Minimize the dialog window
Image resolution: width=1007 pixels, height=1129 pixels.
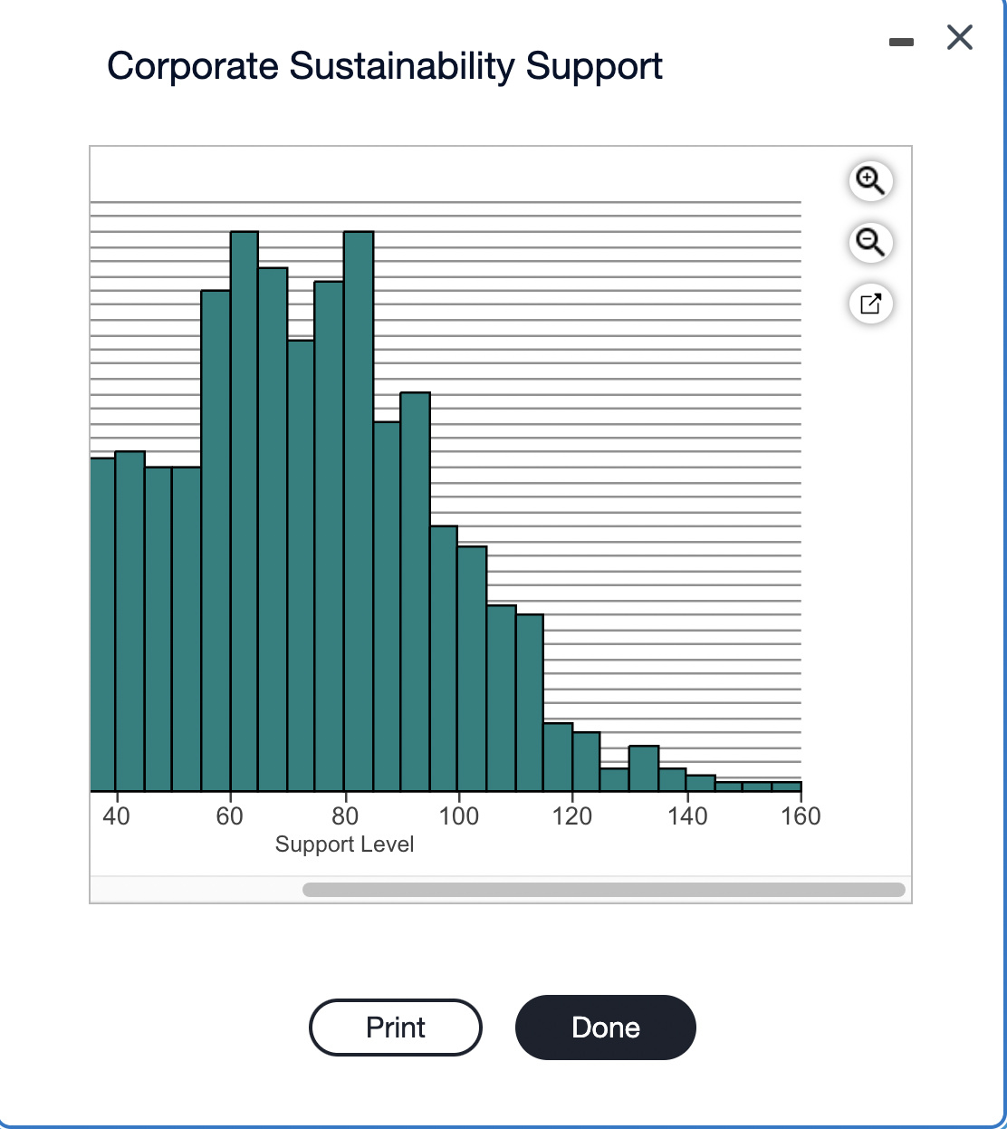pos(901,40)
